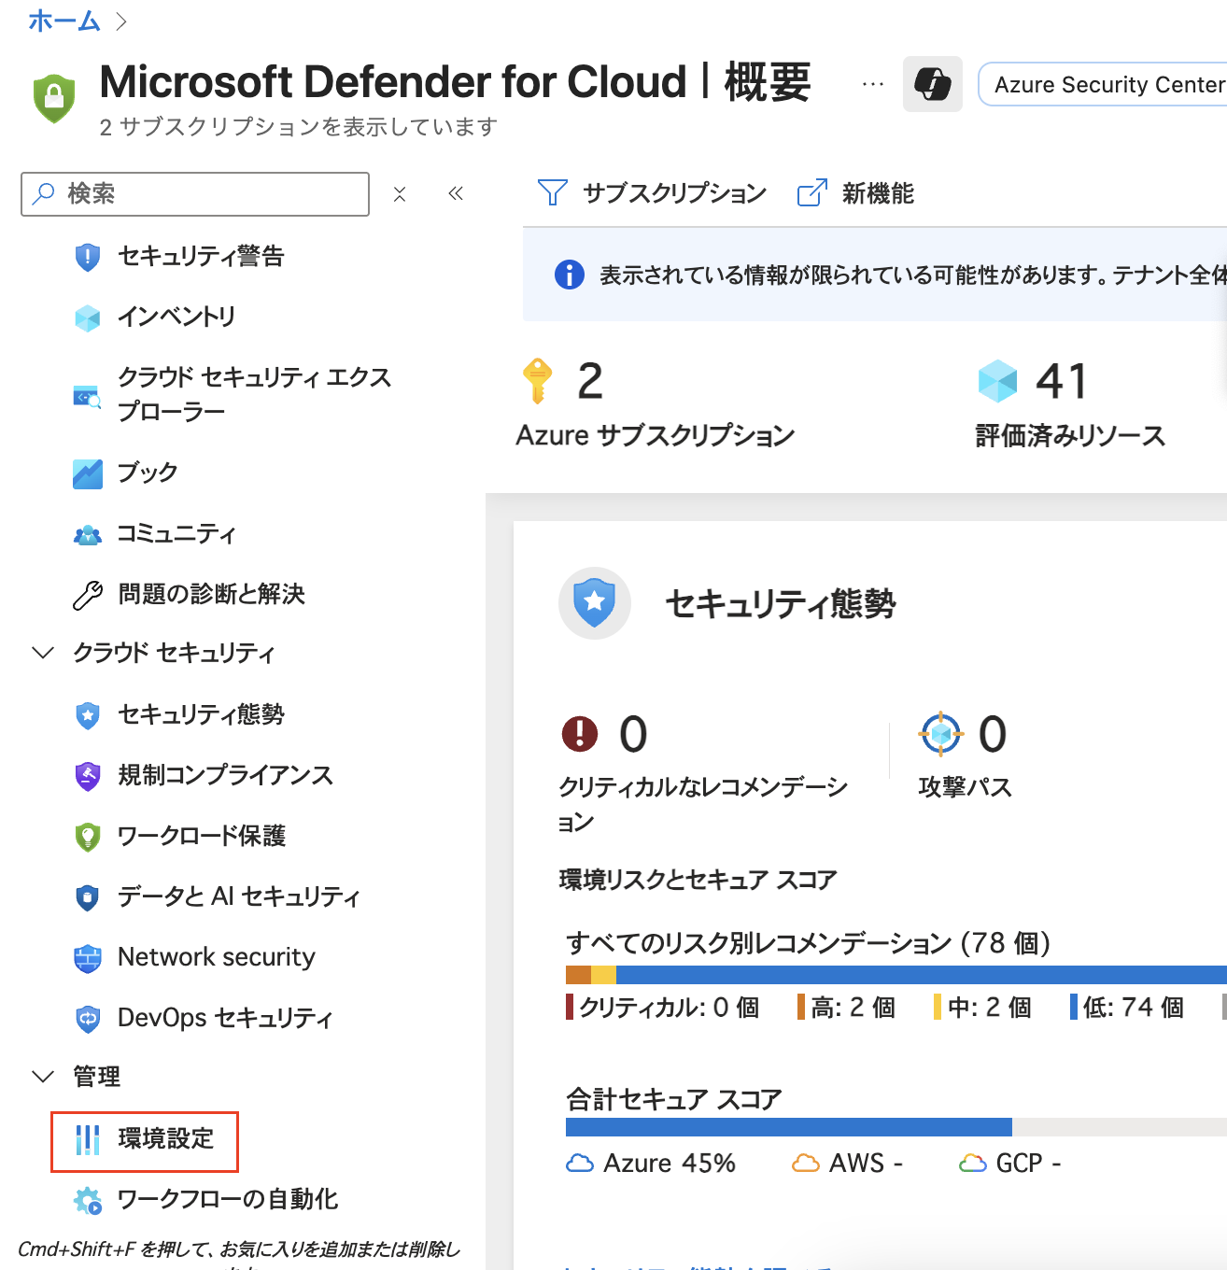The height and width of the screenshot is (1270, 1227).
Task: Open セキュリティ警告 in the sidebar
Action: (x=201, y=256)
